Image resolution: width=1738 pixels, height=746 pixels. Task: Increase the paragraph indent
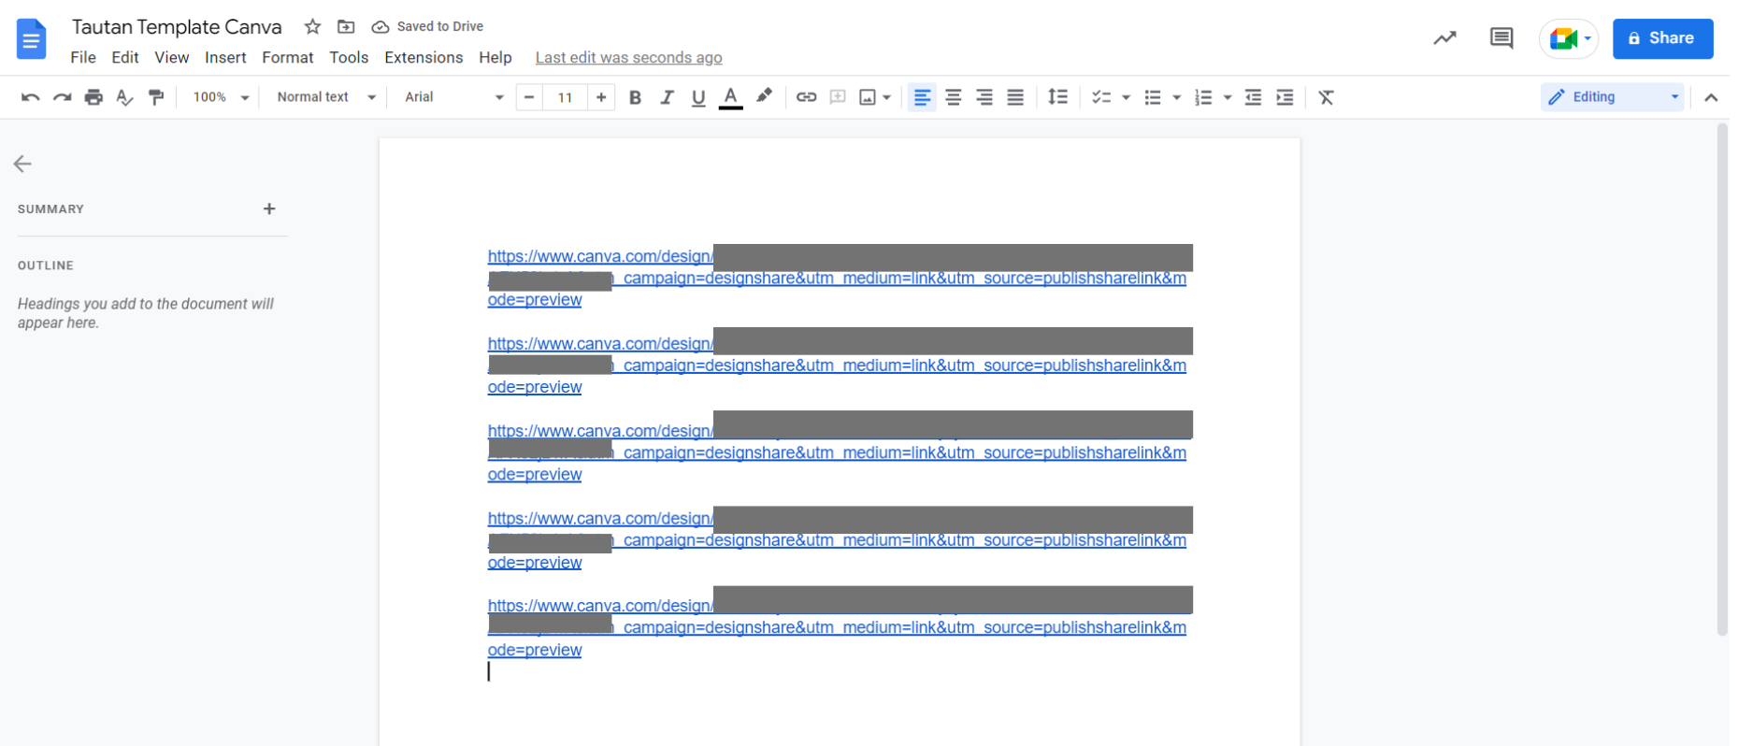(1285, 97)
